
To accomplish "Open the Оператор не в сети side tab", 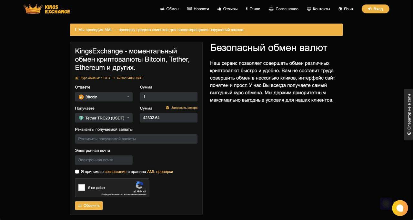I will (x=408, y=114).
